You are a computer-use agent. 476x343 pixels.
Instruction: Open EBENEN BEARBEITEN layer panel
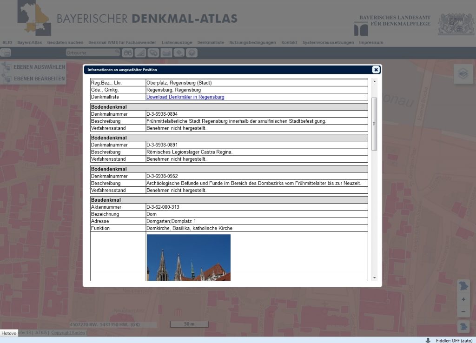coord(33,78)
